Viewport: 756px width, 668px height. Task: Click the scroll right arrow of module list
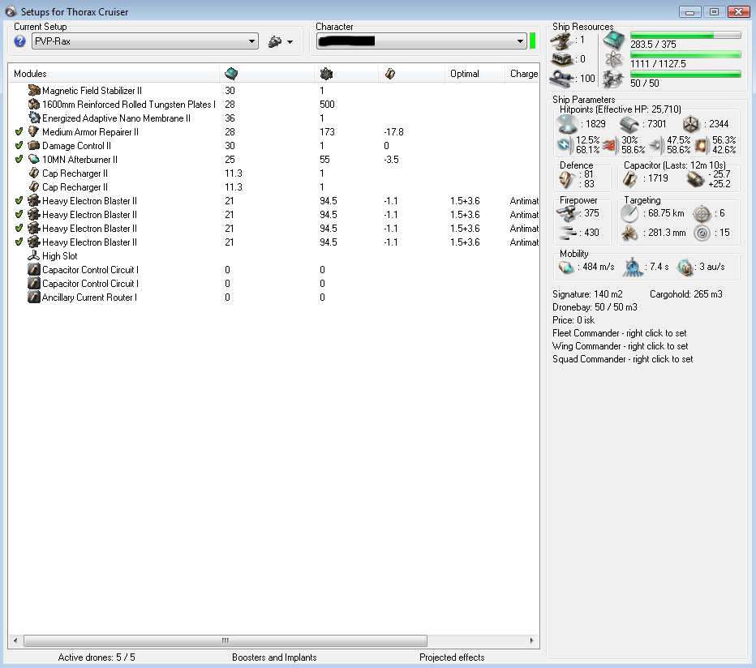[x=532, y=640]
